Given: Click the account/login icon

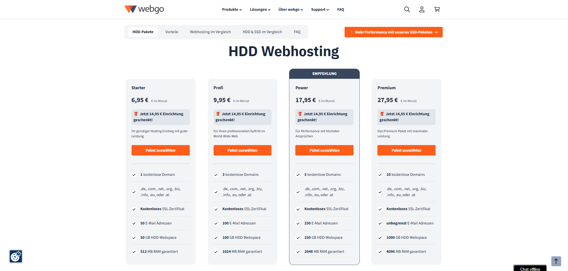Looking at the screenshot, I should tap(422, 9).
